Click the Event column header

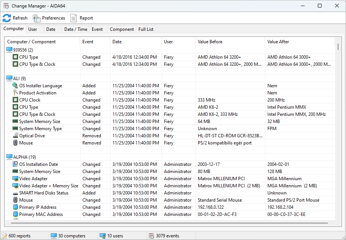(x=88, y=42)
